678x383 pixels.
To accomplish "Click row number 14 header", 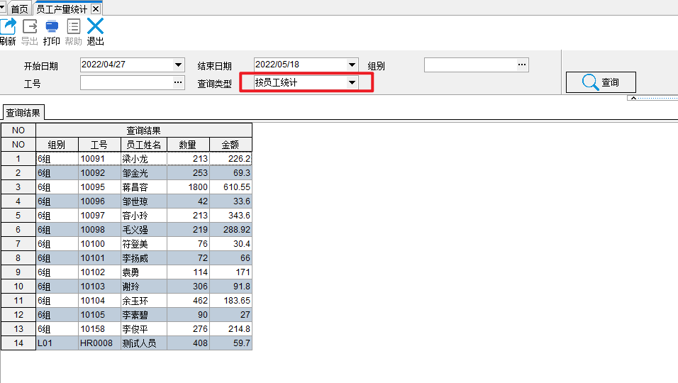I will point(18,343).
